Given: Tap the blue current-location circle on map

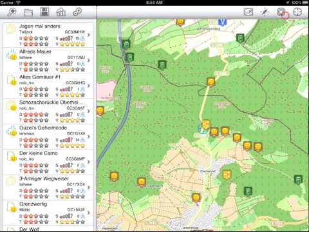Looking at the screenshot, I should click(x=202, y=129).
